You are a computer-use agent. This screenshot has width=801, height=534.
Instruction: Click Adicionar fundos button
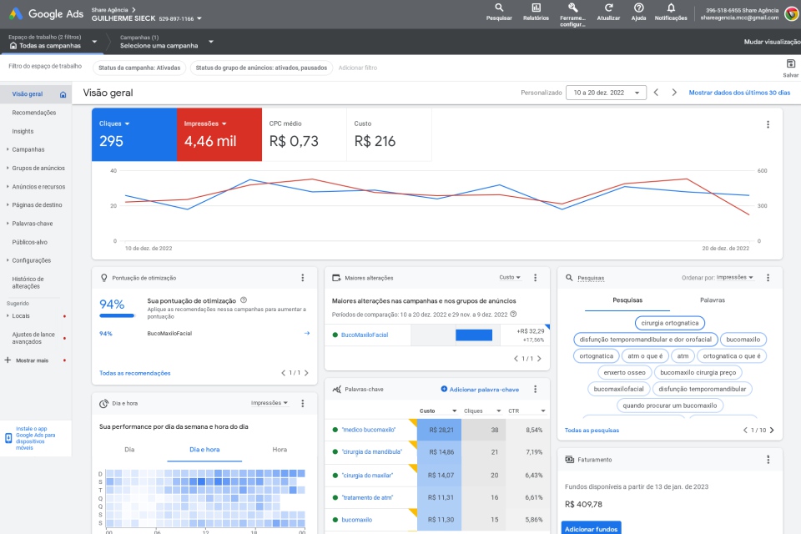[591, 528]
